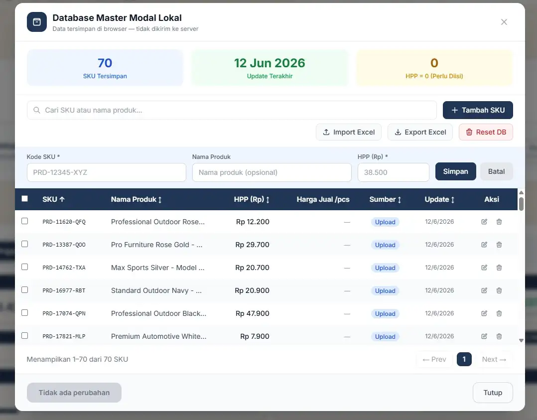Trash the PRD-14762-TXA product
Screen dimensions: 537x420
click(499, 268)
